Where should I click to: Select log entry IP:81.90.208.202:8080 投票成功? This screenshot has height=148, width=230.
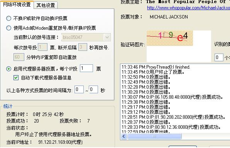pyautogui.click(x=174, y=117)
